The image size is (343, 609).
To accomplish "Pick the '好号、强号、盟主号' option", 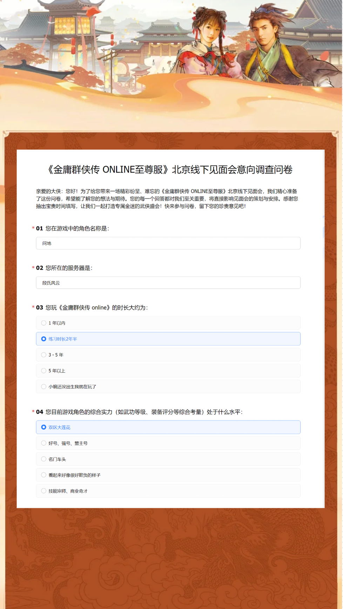I will point(168,443).
